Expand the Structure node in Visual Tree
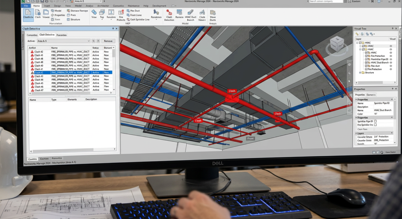 pyautogui.click(x=360, y=72)
